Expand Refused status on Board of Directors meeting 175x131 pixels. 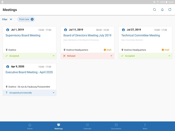point(111,56)
